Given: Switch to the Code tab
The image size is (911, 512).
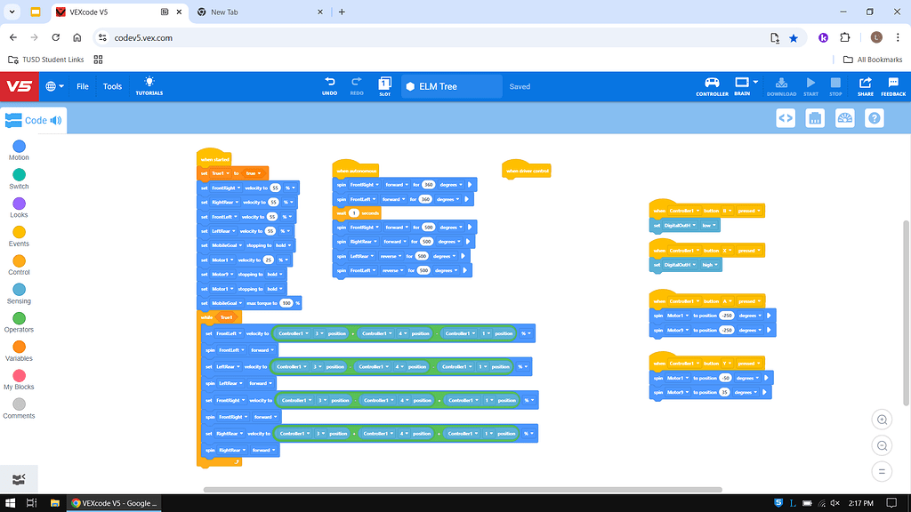Looking at the screenshot, I should click(x=34, y=120).
